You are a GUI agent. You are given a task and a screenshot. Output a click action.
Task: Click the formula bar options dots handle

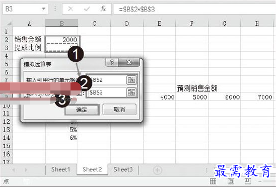click(x=55, y=9)
